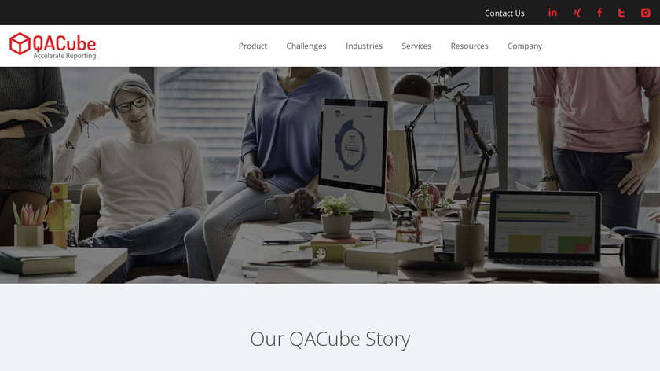Open the Product menu
This screenshot has height=371, width=660.
click(252, 46)
